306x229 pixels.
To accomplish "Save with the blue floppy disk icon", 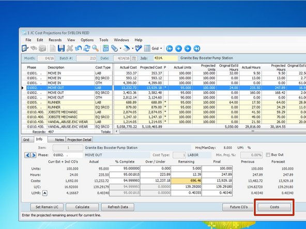I will [61, 48].
